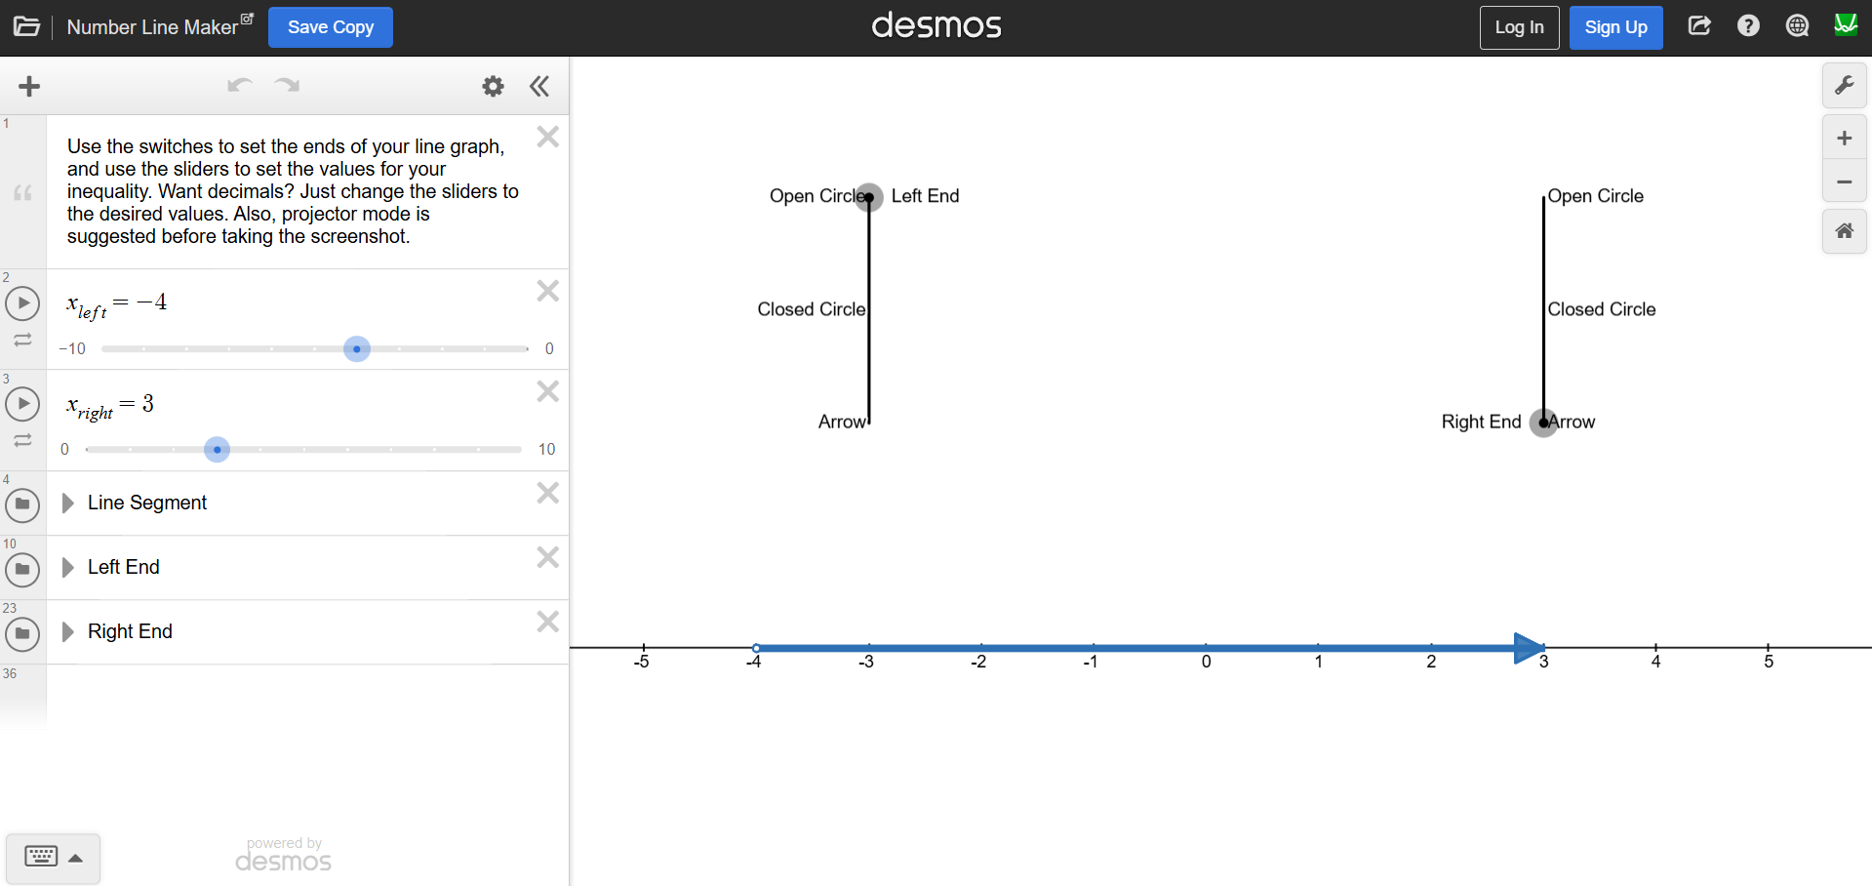Expand the Right End folder
Screen dimensions: 1872x886
point(67,631)
